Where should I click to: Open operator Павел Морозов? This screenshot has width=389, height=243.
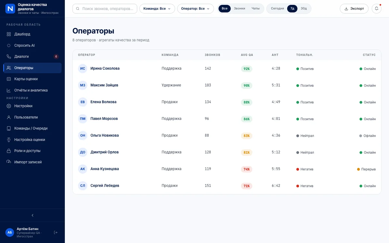click(x=104, y=119)
